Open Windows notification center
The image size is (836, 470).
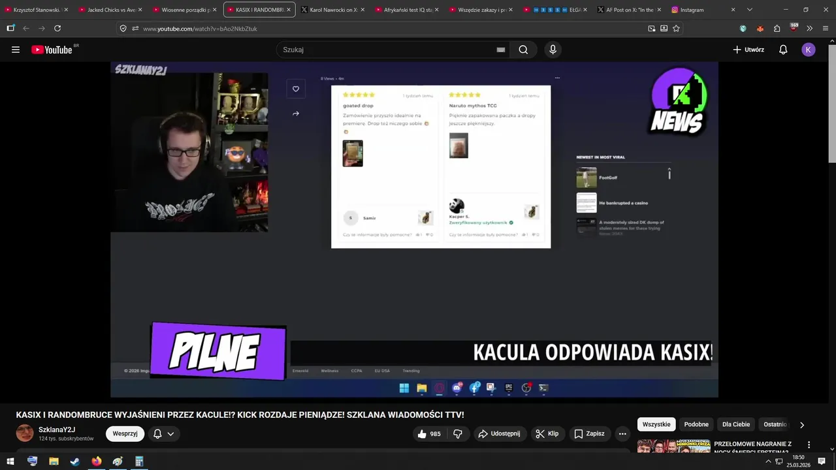822,461
